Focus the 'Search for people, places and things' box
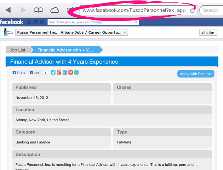This screenshot has height=170, width=223. point(90,22)
